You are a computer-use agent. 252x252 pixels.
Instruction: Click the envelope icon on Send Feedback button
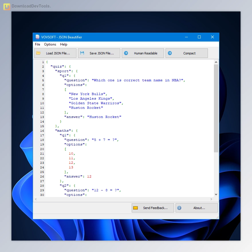tap(135, 208)
